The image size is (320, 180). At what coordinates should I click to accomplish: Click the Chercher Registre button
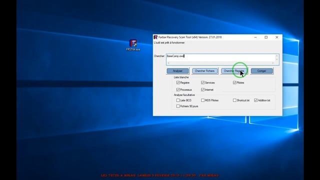[234, 71]
